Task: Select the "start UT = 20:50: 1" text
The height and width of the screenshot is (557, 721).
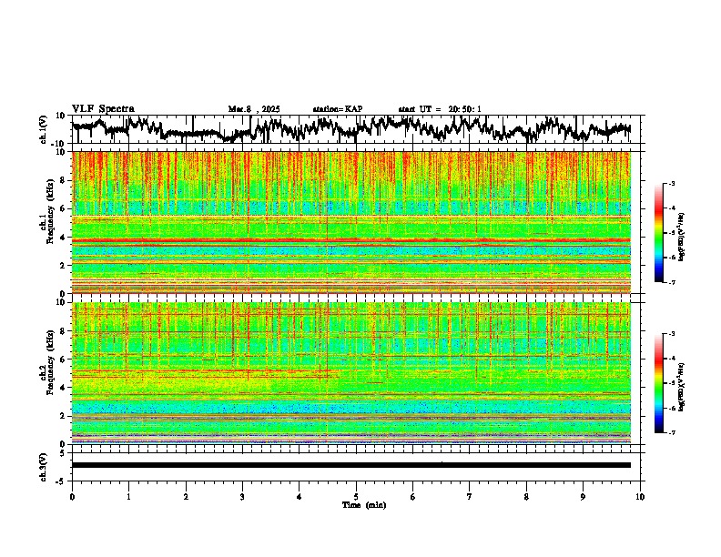Action: (440, 109)
